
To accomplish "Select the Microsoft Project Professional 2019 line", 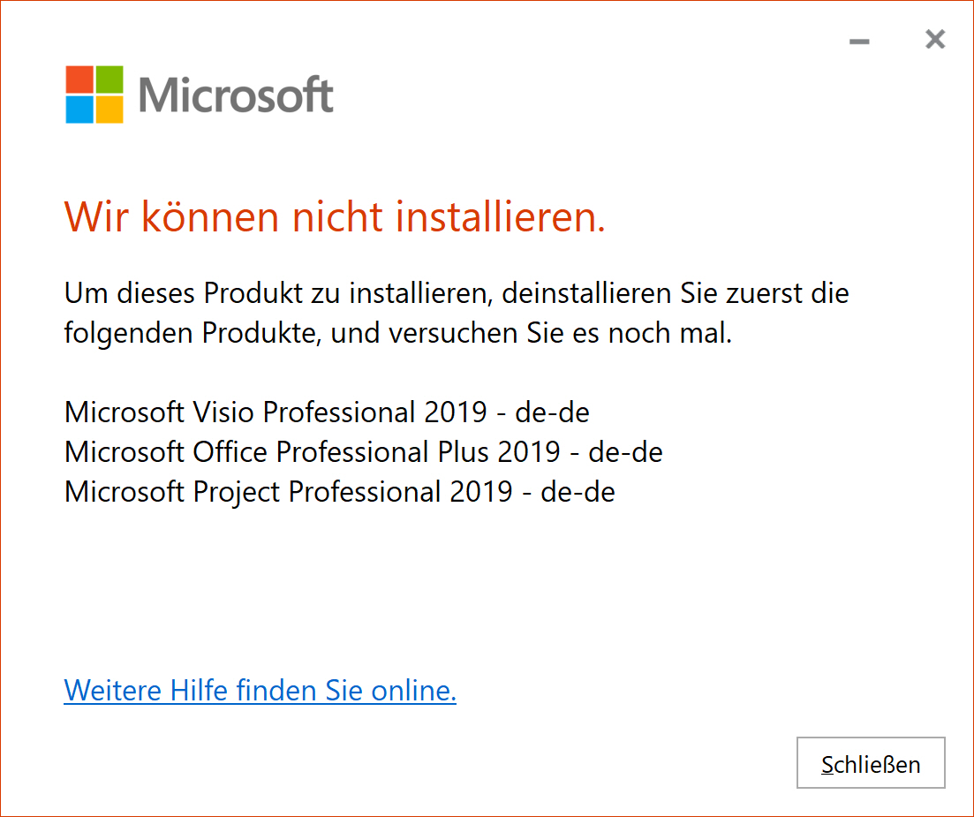I will [340, 492].
